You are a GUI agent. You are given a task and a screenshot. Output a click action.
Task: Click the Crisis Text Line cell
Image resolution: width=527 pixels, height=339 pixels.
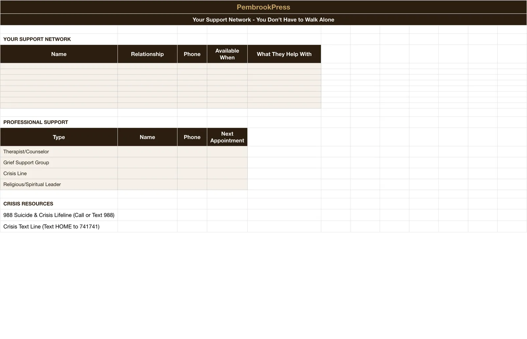[x=59, y=227]
